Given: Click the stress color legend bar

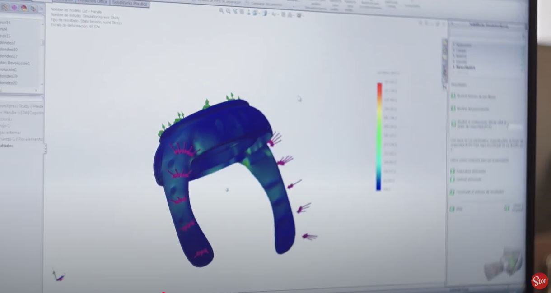Looking at the screenshot, I should point(379,136).
